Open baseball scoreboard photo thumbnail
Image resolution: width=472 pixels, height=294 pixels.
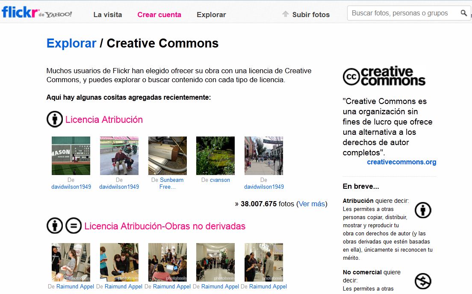[x=71, y=156]
